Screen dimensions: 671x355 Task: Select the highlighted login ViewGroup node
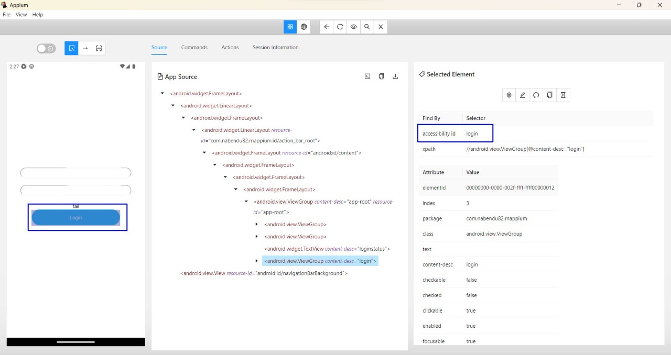[x=320, y=261]
